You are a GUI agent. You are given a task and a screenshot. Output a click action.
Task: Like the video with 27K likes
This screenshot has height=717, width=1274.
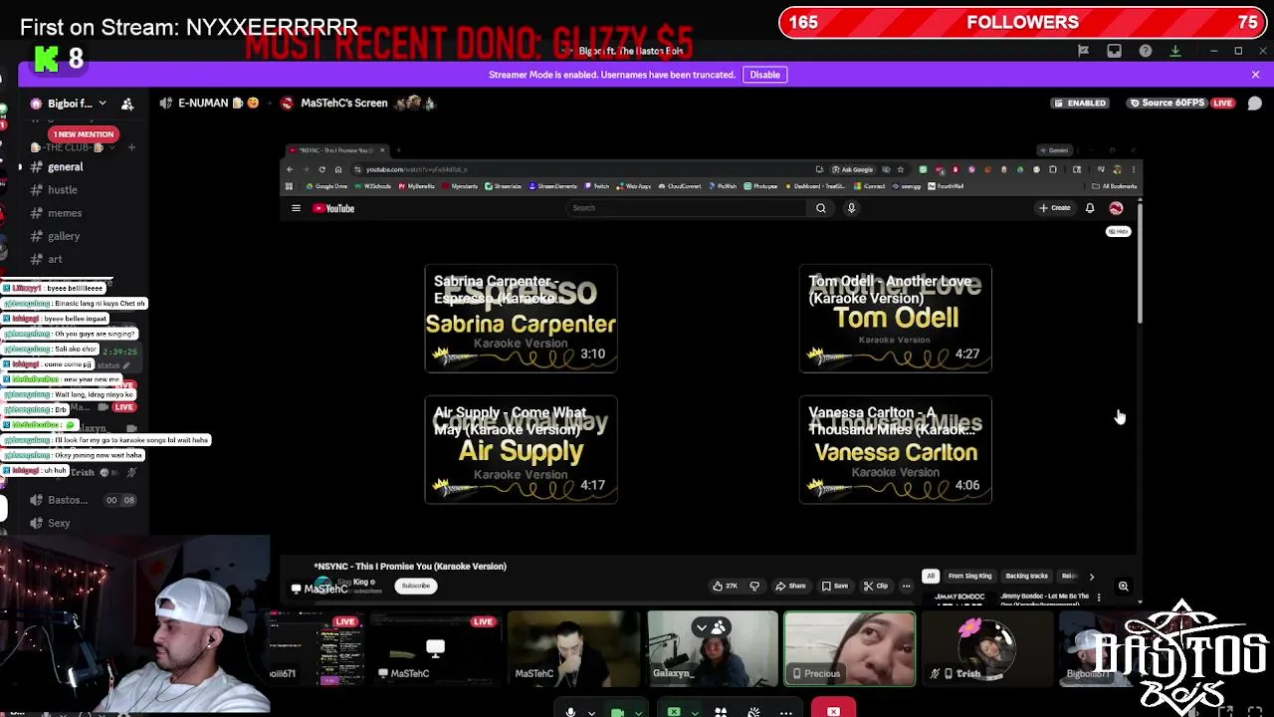coord(725,586)
